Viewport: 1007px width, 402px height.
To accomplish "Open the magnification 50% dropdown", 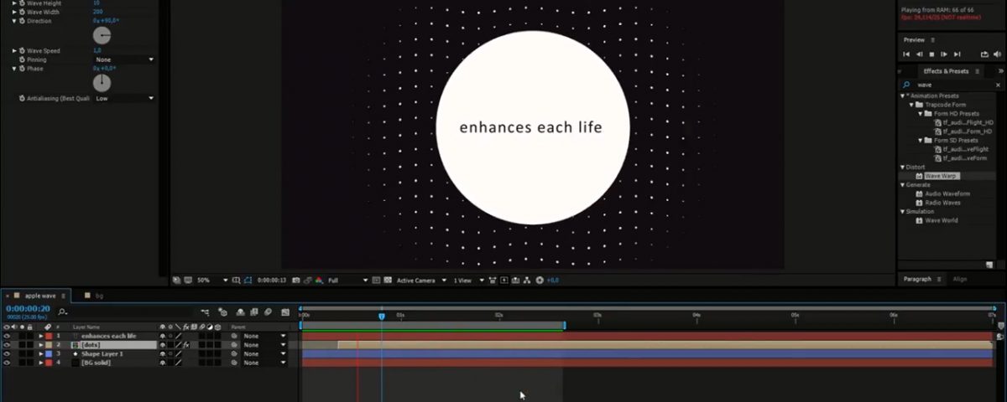I will click(212, 280).
